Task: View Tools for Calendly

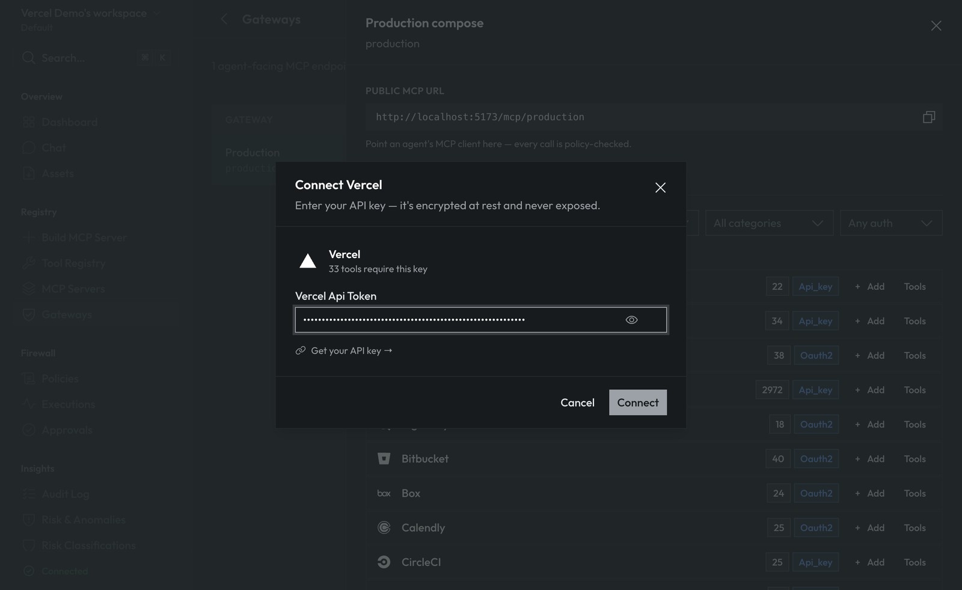Action: 915,527
